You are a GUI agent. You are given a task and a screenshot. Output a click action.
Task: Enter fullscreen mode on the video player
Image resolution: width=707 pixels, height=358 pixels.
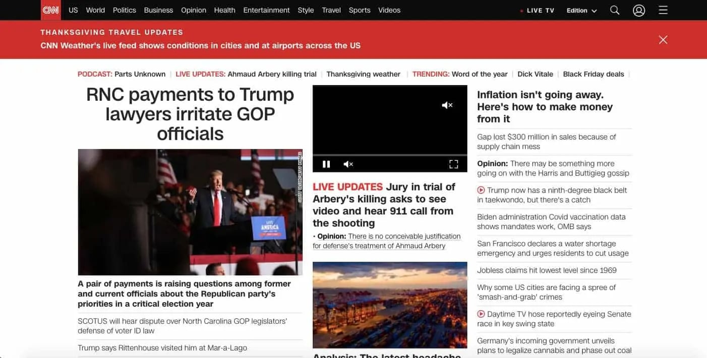click(453, 164)
